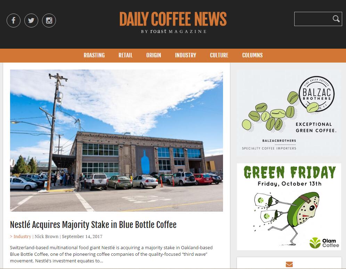
Task: Open the Twitter social icon
Action: point(31,21)
